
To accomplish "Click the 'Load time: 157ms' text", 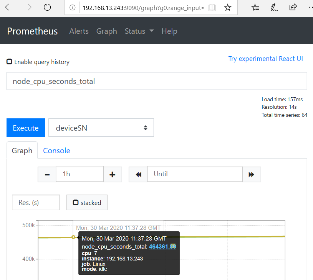I will pos(282,99).
